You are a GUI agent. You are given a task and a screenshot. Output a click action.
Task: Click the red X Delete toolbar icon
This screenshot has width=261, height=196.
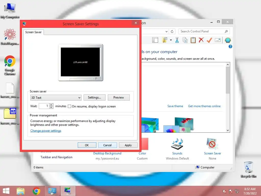pyautogui.click(x=201, y=40)
